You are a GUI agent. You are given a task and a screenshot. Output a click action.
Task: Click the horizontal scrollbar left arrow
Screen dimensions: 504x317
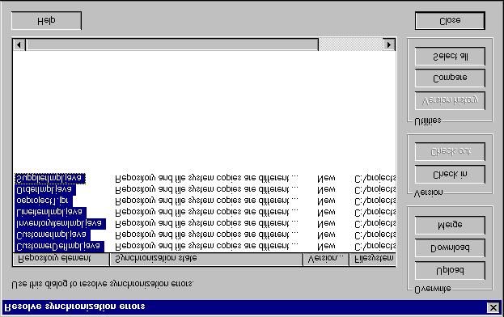click(19, 44)
